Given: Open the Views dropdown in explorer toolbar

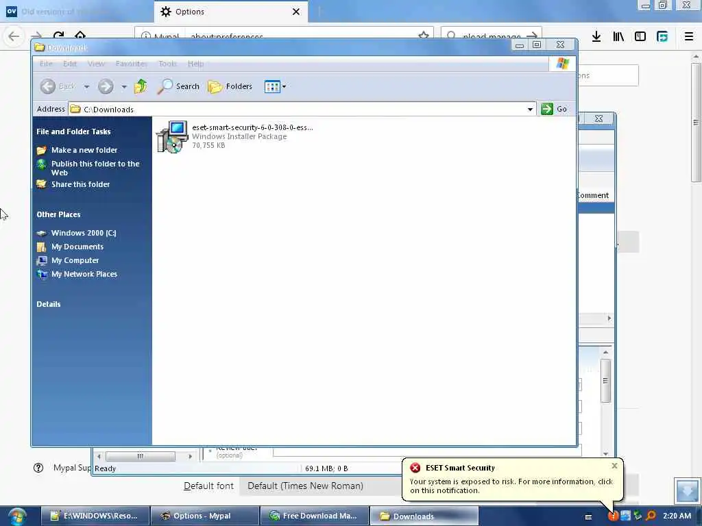Looking at the screenshot, I should coord(276,86).
